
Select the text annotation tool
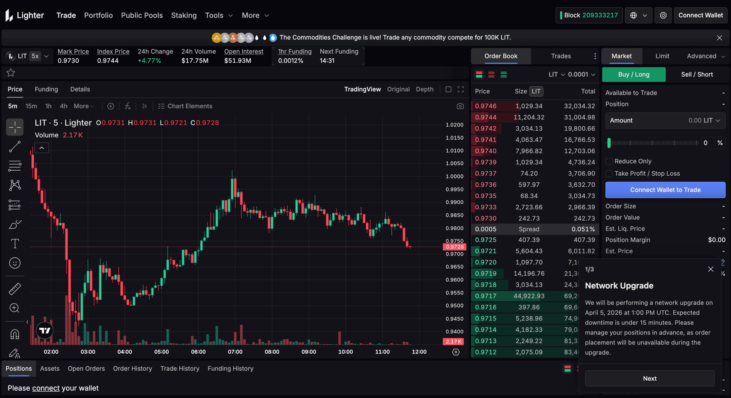15,243
